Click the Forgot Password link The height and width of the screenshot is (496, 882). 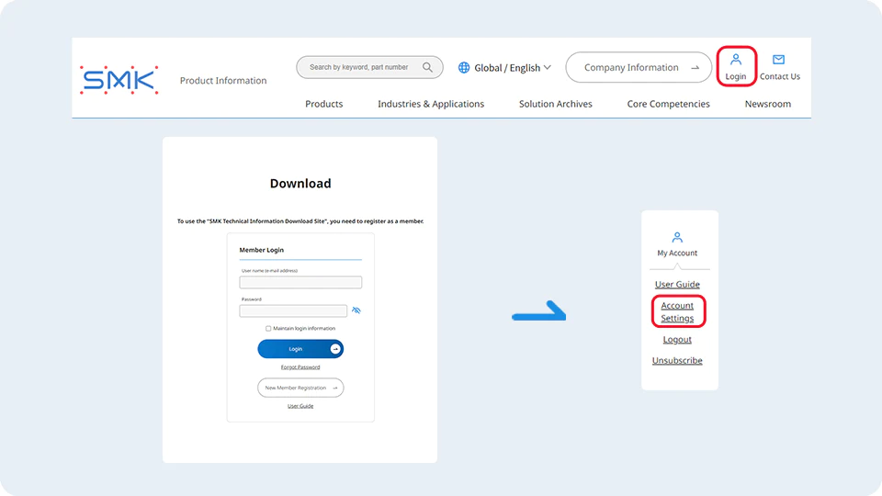[x=300, y=367]
